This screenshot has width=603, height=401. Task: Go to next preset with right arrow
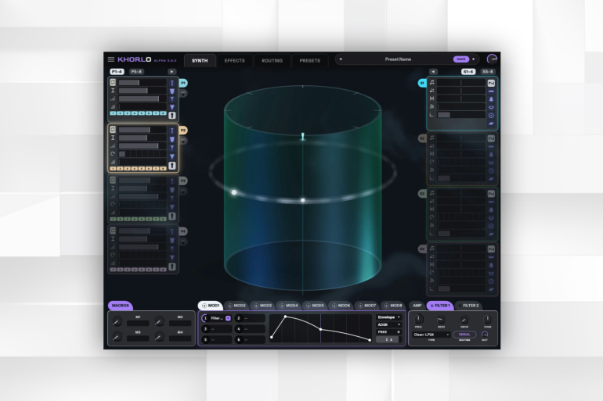(474, 59)
